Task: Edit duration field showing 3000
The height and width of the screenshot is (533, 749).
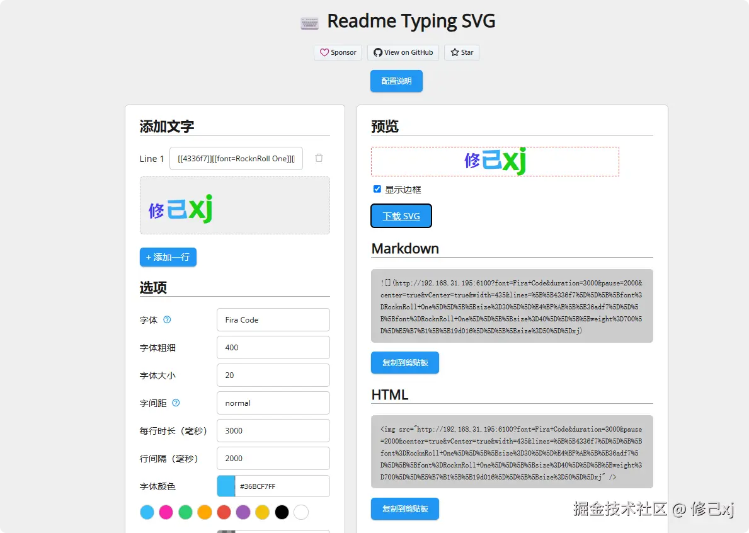Action: pyautogui.click(x=273, y=430)
